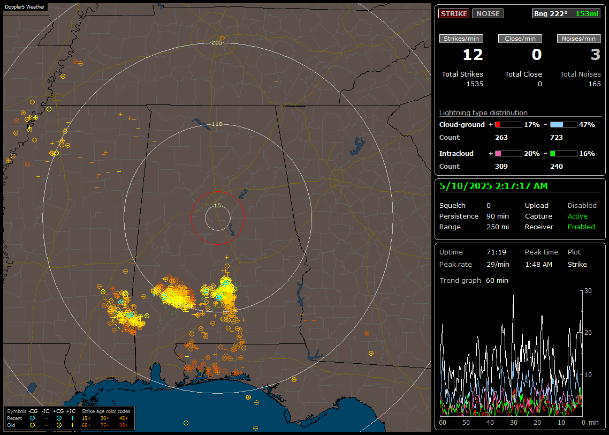Click the negative intracloud green bar

click(564, 154)
